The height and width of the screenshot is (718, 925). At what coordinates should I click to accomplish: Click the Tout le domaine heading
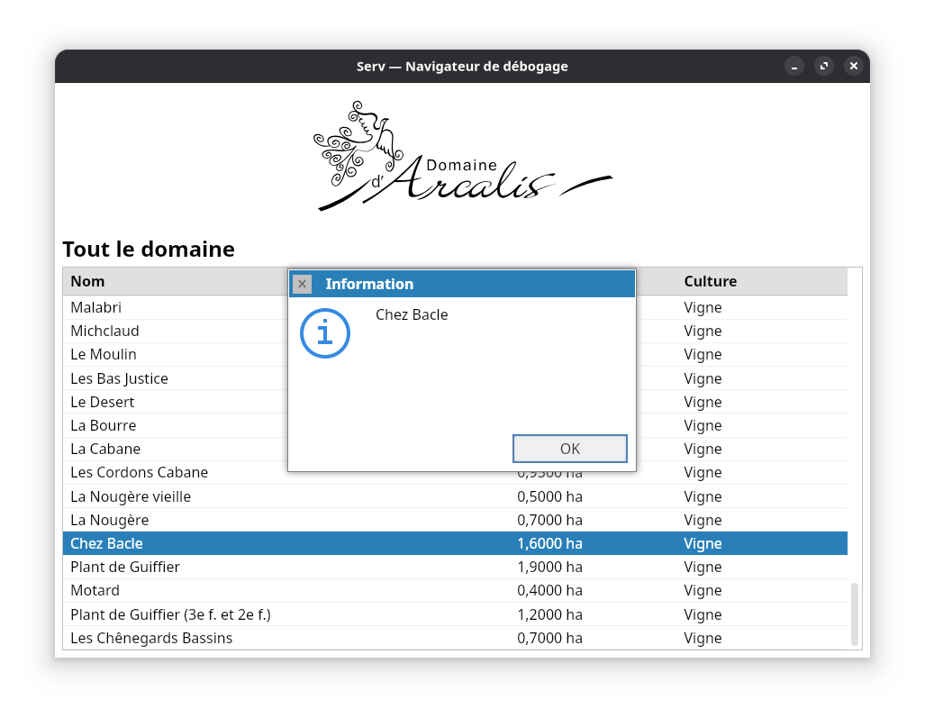pyautogui.click(x=149, y=249)
